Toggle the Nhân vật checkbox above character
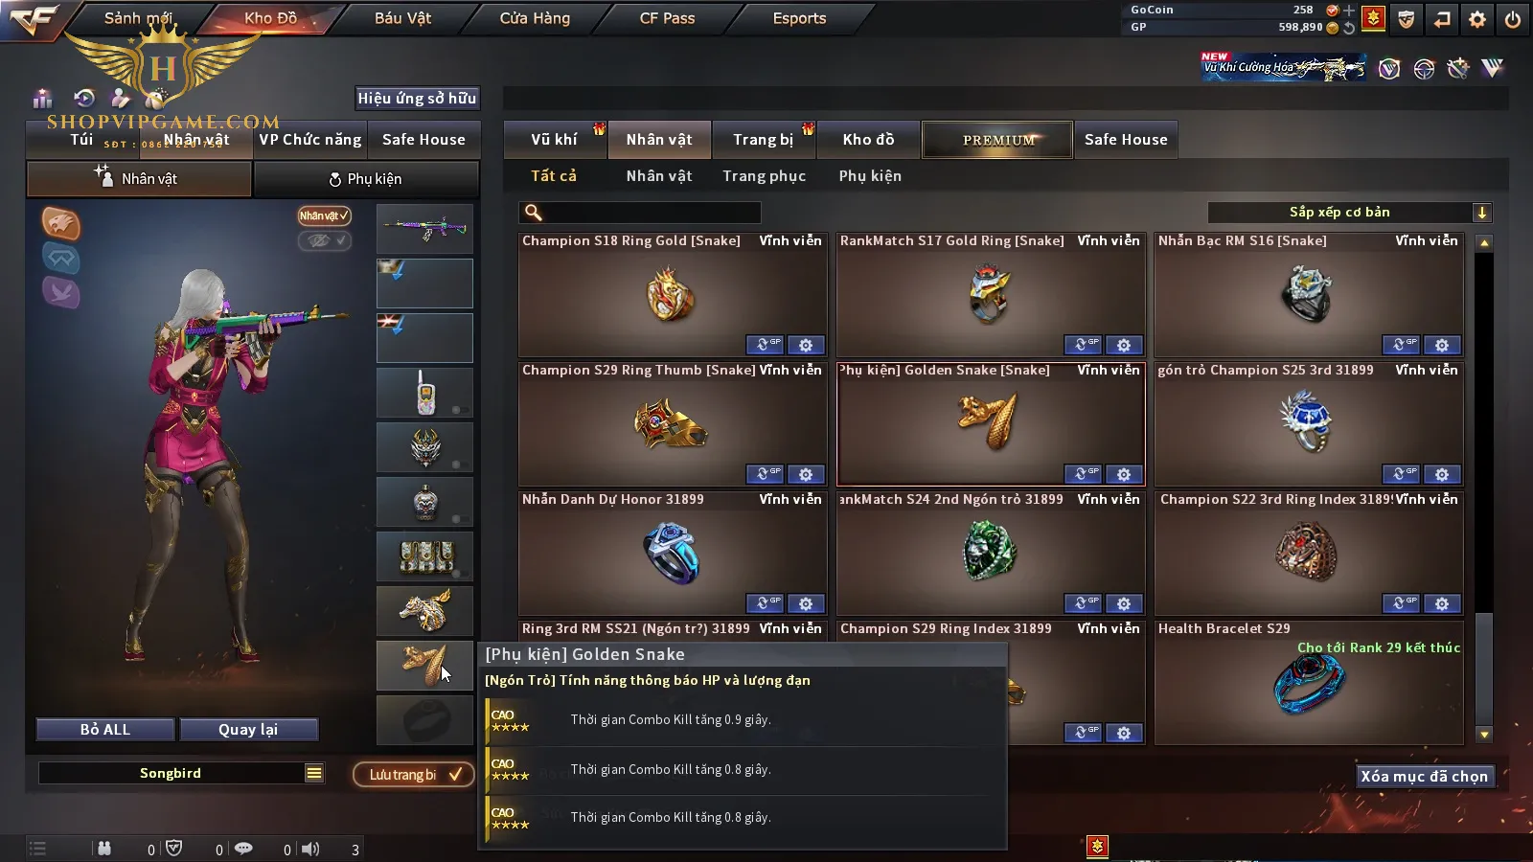 pos(324,215)
